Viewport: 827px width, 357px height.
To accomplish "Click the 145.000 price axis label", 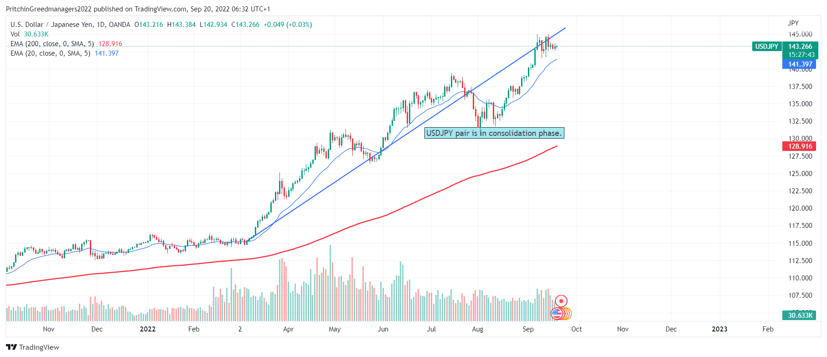I will [x=800, y=34].
